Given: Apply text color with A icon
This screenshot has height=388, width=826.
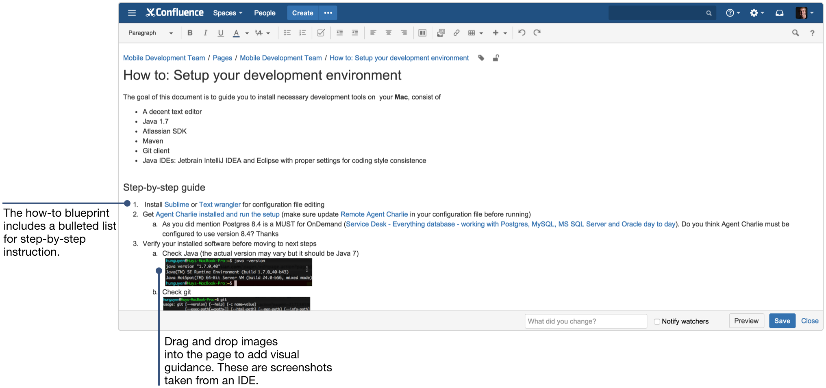Looking at the screenshot, I should (236, 33).
